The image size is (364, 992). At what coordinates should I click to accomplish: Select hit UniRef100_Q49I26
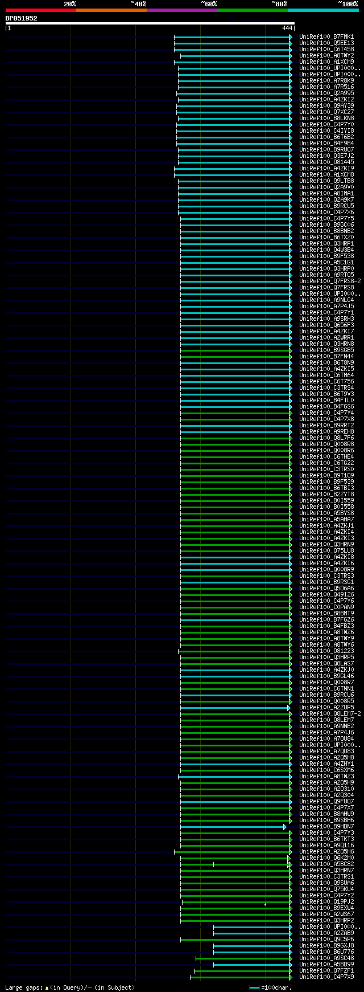(326, 595)
